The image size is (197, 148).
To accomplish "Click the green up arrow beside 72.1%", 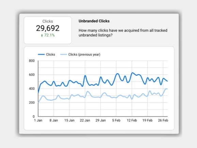I will 42,36.
